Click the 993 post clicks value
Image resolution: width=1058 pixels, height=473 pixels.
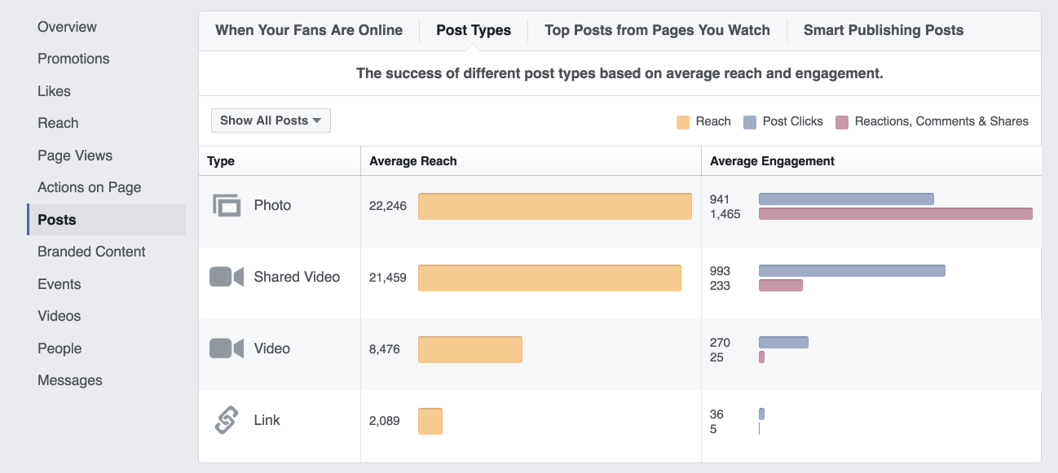point(720,271)
